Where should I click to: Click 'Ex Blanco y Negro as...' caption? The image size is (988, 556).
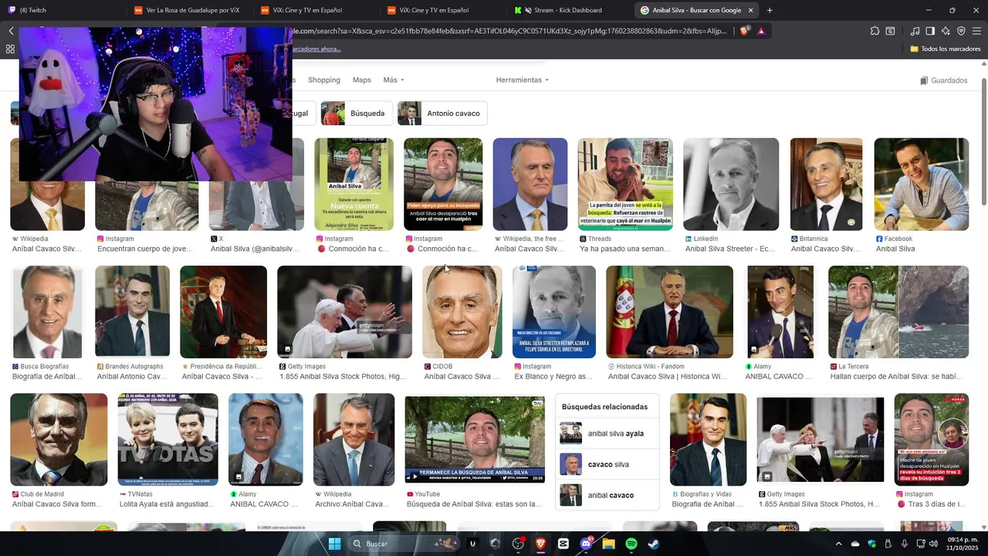tap(553, 377)
